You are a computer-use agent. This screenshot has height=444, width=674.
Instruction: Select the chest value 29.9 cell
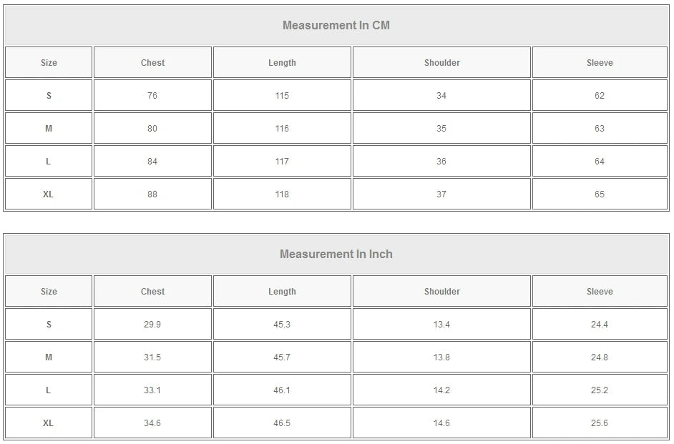[152, 325]
